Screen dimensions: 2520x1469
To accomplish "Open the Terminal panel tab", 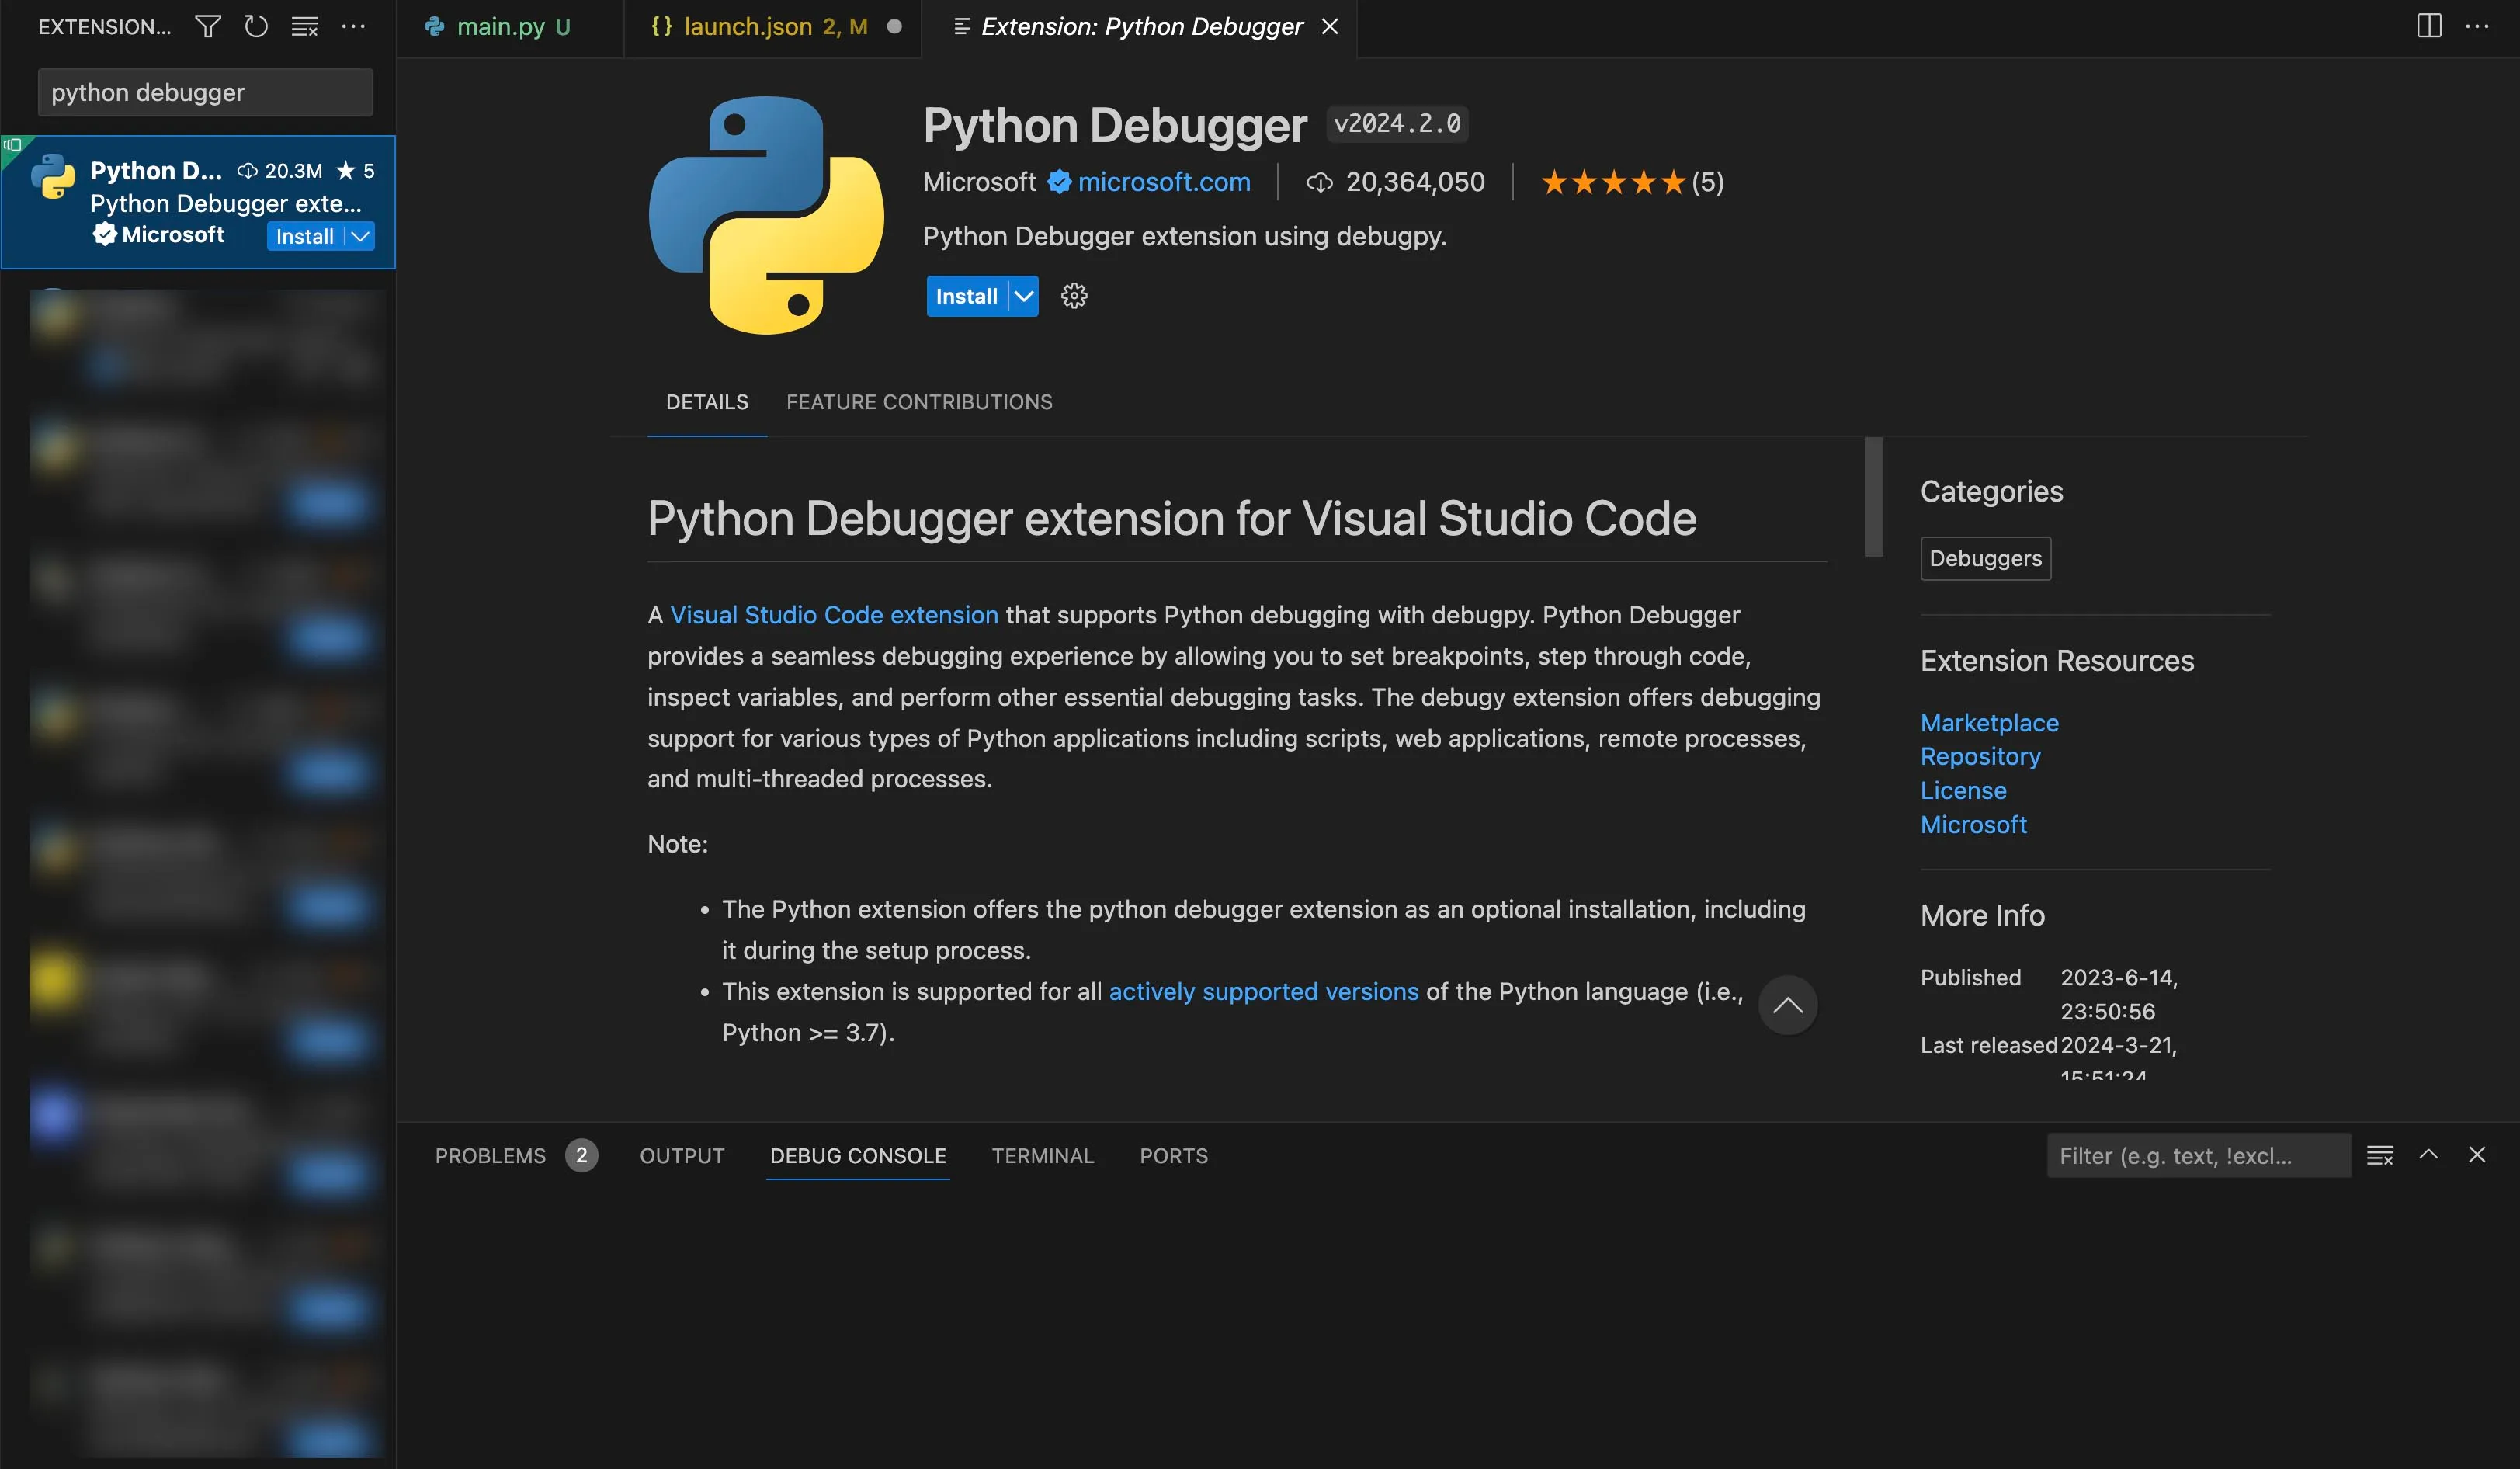I will point(1042,1156).
